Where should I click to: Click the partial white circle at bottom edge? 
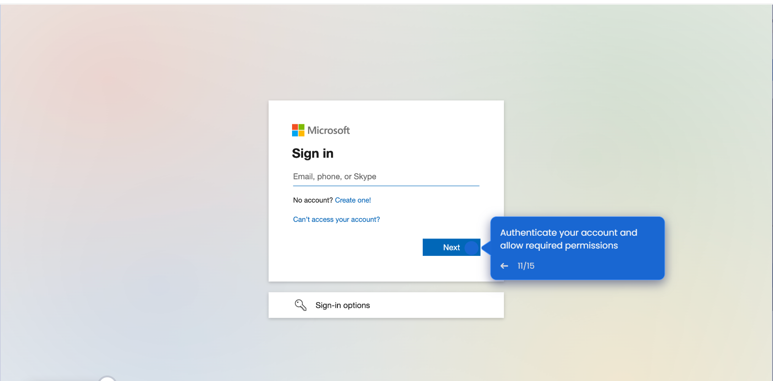point(107,379)
